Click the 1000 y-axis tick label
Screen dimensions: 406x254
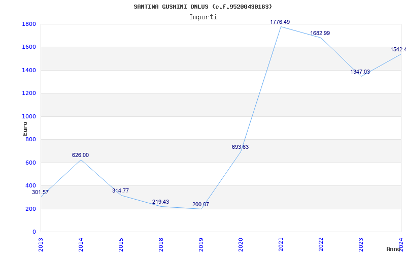click(29, 117)
